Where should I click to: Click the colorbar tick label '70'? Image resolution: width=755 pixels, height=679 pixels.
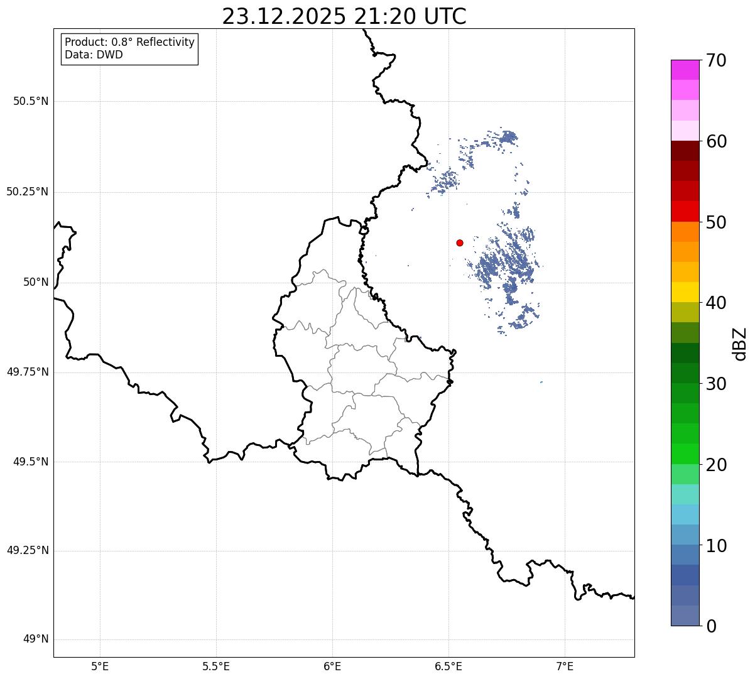pos(716,60)
